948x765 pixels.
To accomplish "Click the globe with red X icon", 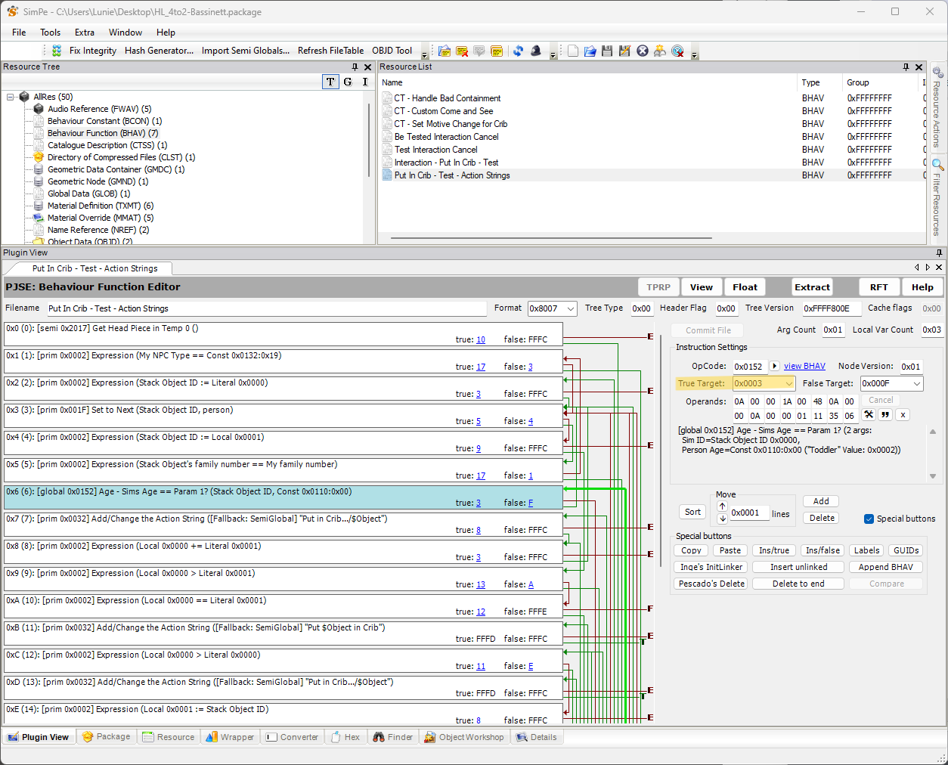I will 677,51.
